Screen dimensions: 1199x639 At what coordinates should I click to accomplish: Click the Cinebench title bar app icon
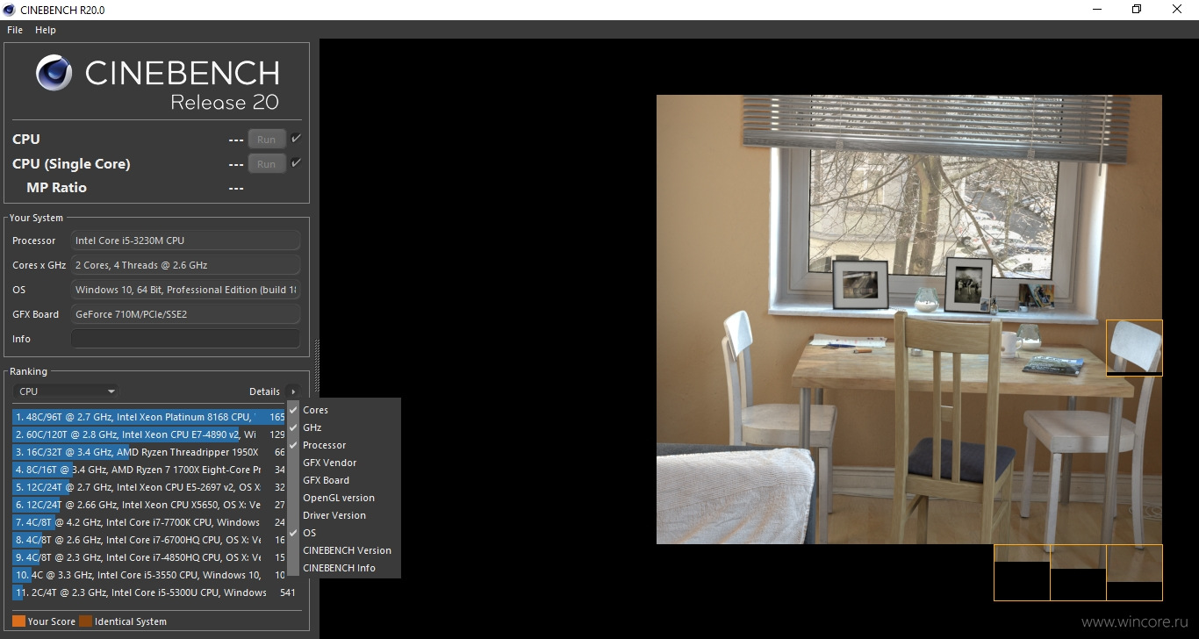click(10, 10)
